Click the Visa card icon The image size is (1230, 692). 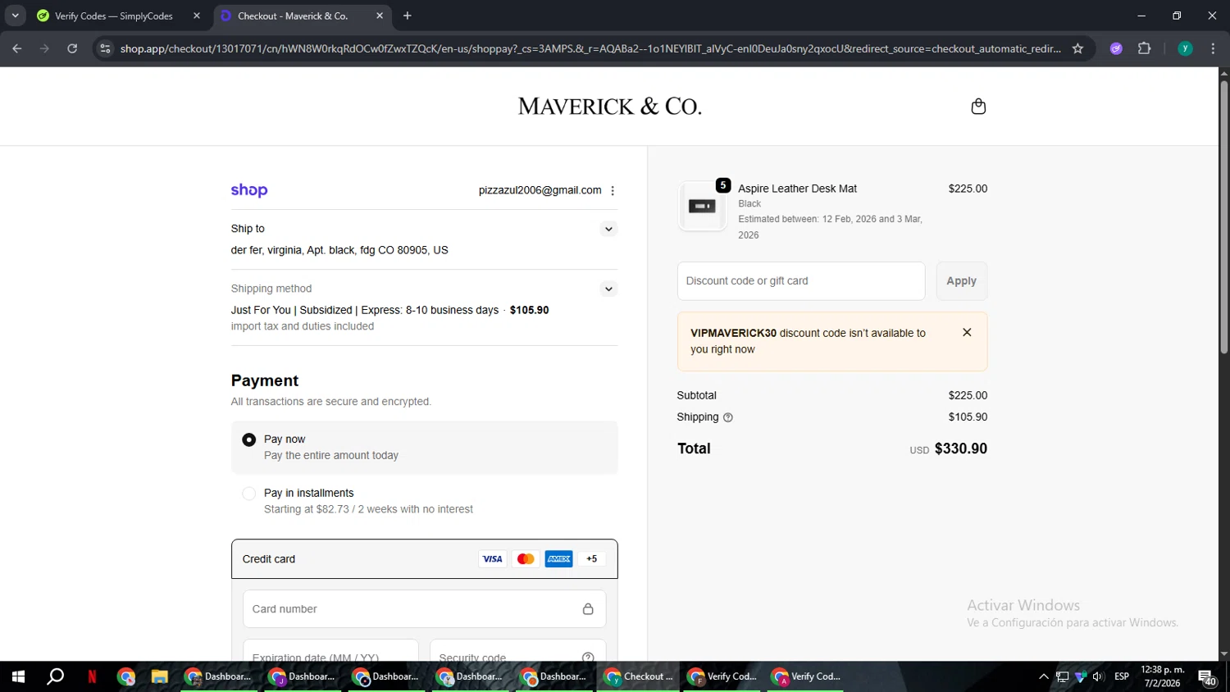point(492,559)
